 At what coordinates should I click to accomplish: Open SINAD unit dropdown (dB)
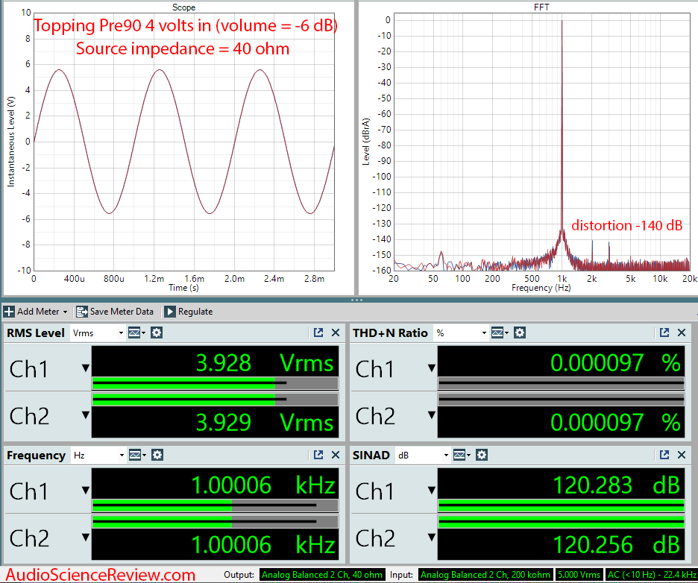[422, 456]
